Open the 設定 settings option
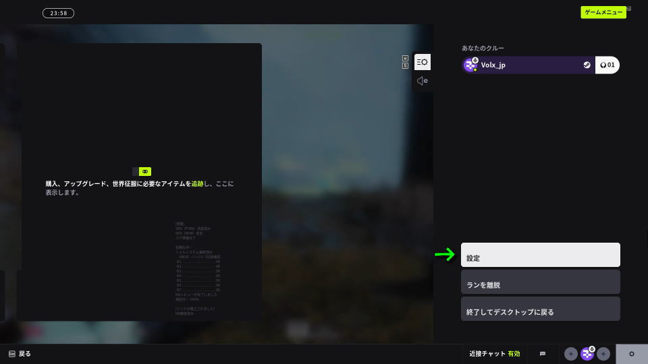648x364 pixels. pos(540,255)
